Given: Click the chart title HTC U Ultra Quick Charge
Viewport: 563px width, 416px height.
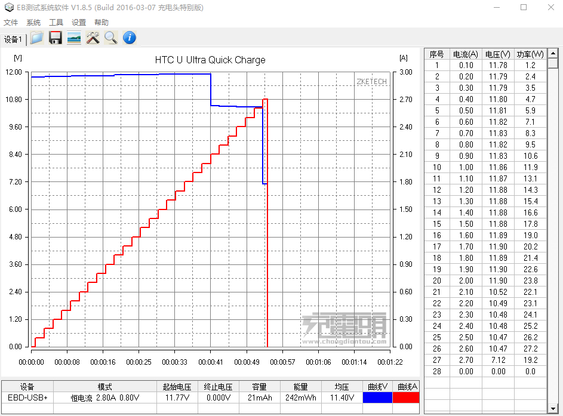Looking at the screenshot, I should click(x=210, y=60).
